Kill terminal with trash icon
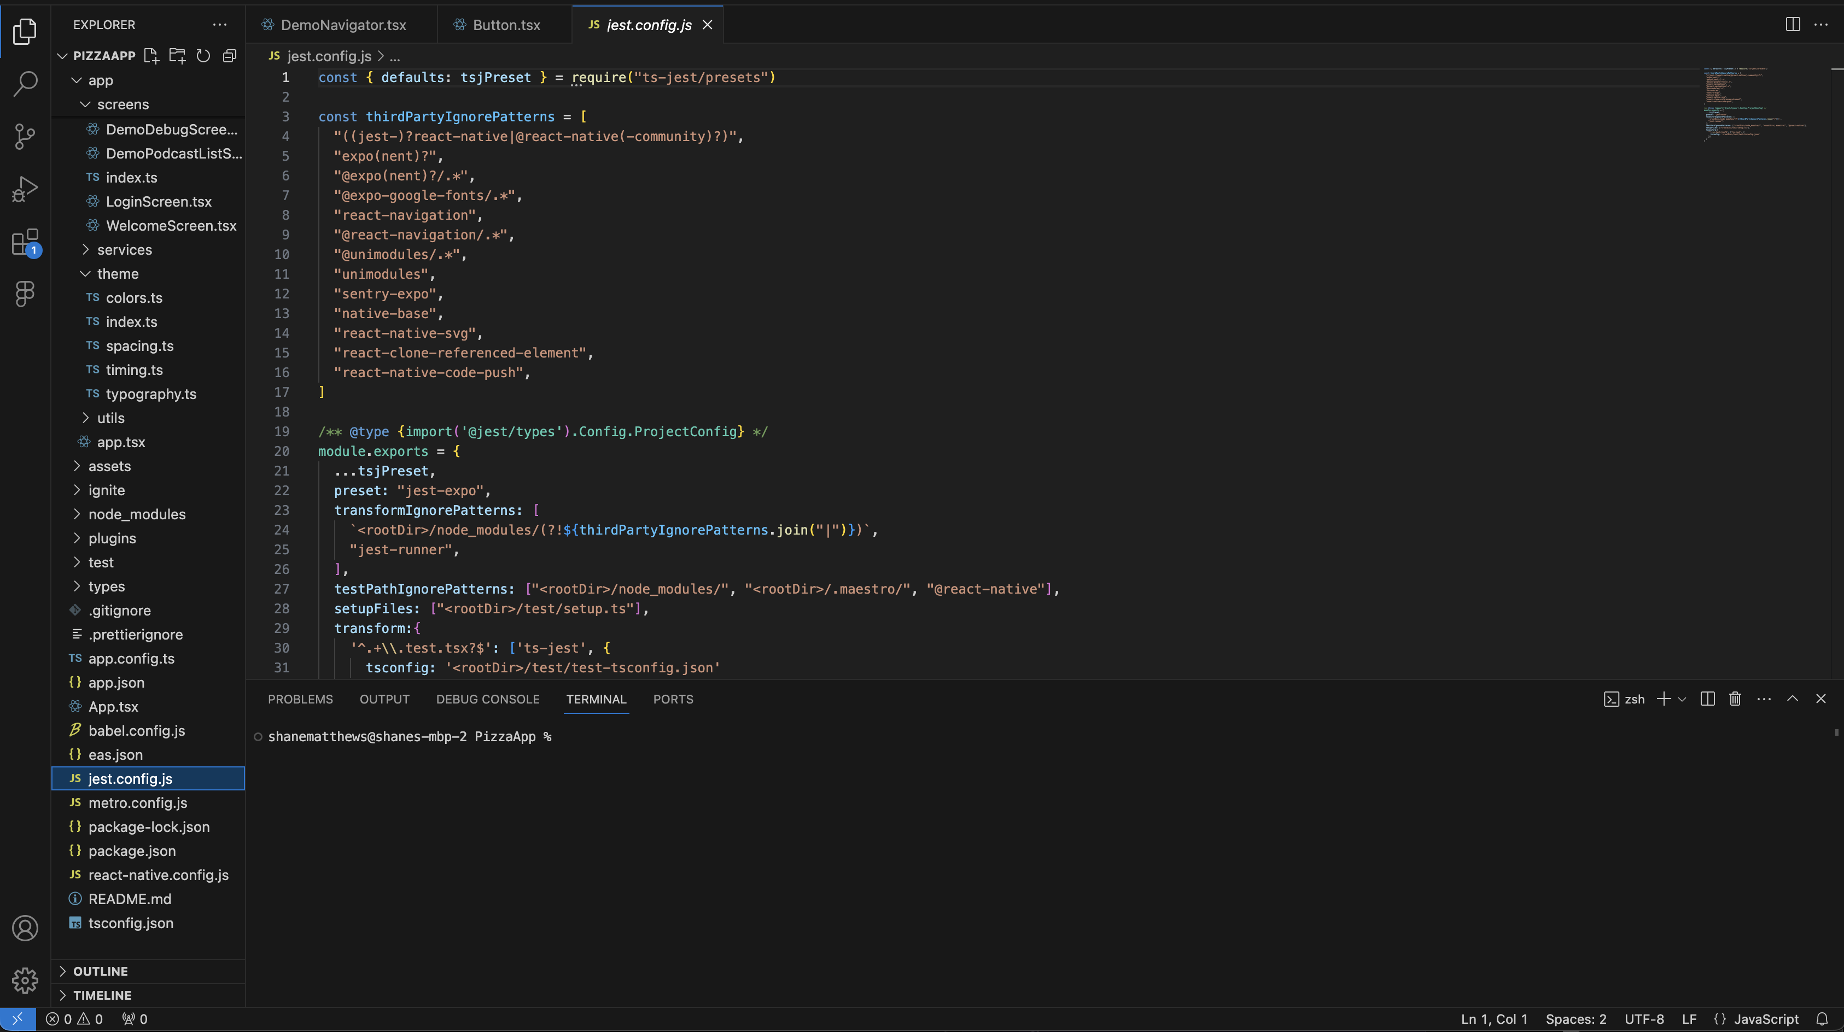1844x1032 pixels. pos(1735,699)
